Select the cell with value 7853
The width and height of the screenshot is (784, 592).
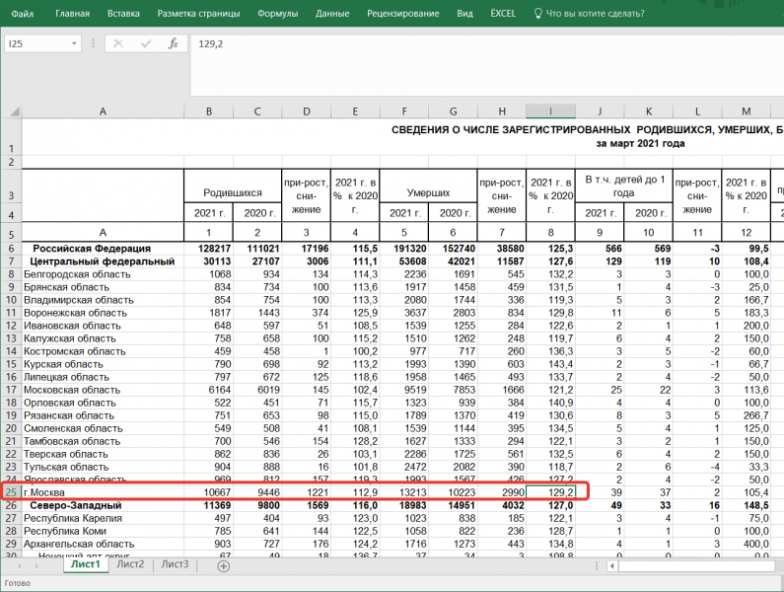coord(453,390)
